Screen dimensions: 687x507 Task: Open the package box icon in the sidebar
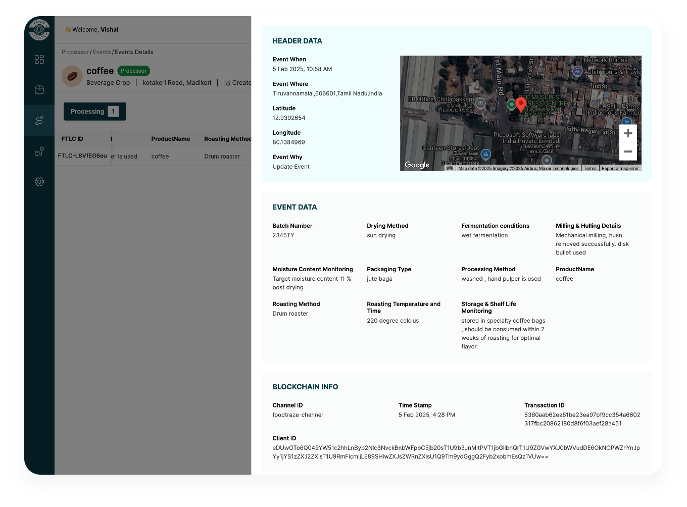coord(39,90)
